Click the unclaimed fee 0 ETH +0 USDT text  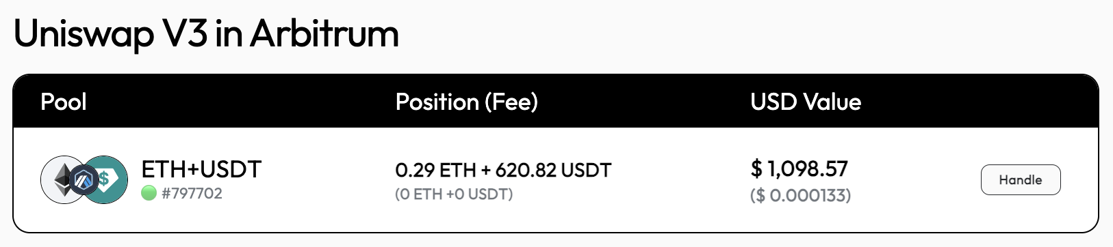click(454, 194)
